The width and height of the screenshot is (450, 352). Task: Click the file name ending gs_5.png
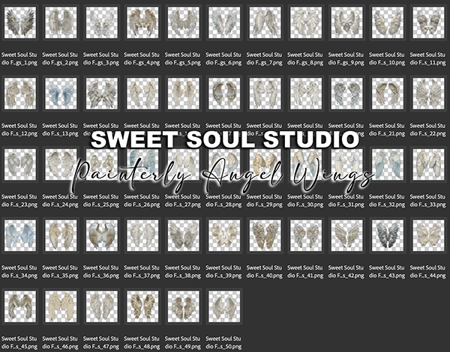click(182, 58)
